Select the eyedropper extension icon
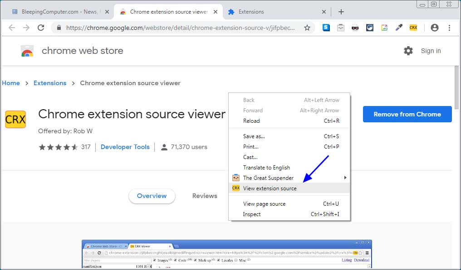The height and width of the screenshot is (270, 461). tap(399, 28)
